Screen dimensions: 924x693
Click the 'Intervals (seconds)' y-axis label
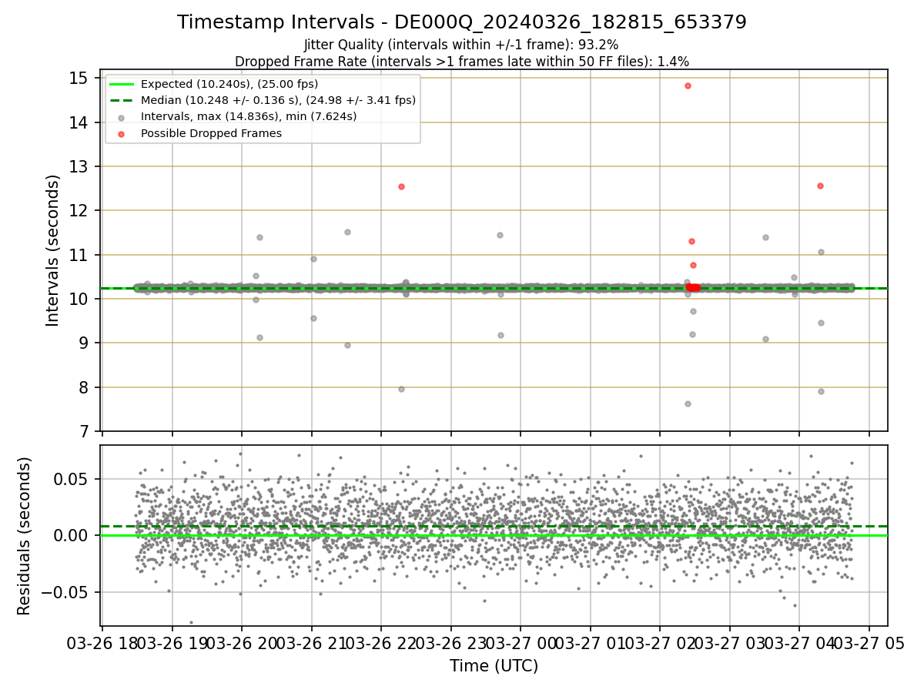[53, 250]
